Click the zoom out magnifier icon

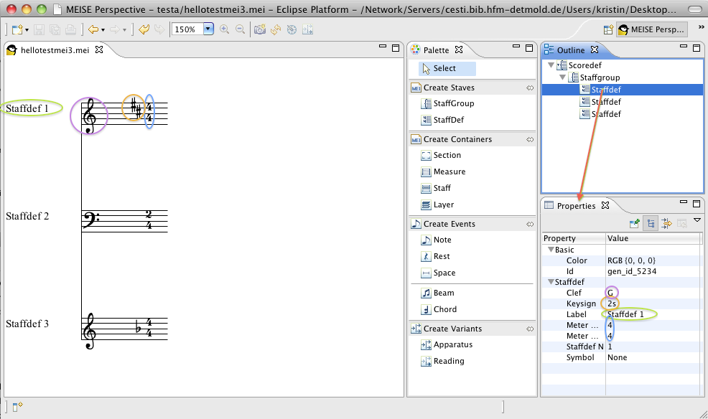click(240, 29)
